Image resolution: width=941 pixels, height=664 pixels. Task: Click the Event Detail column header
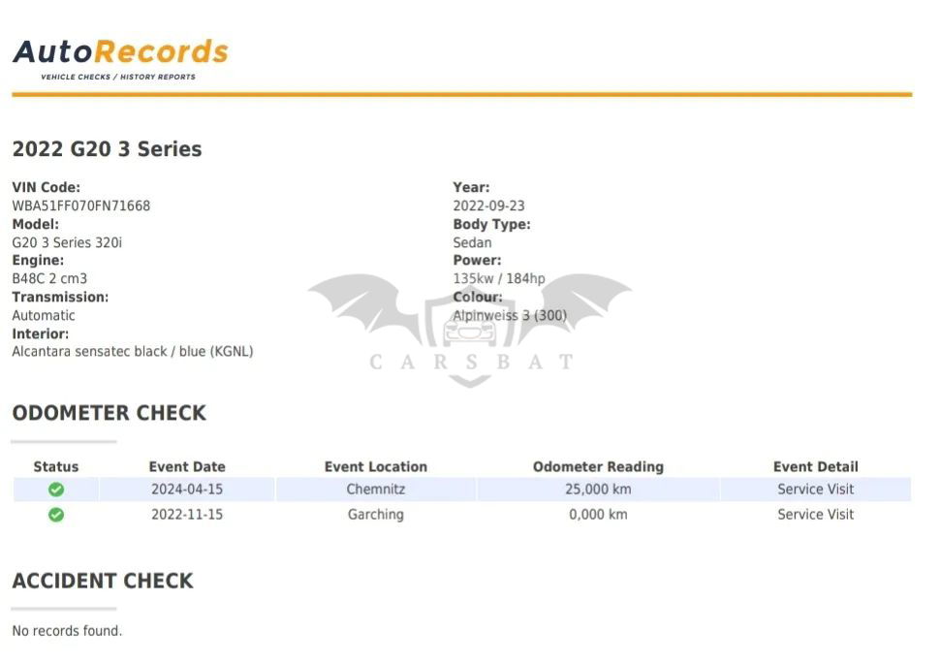point(815,466)
